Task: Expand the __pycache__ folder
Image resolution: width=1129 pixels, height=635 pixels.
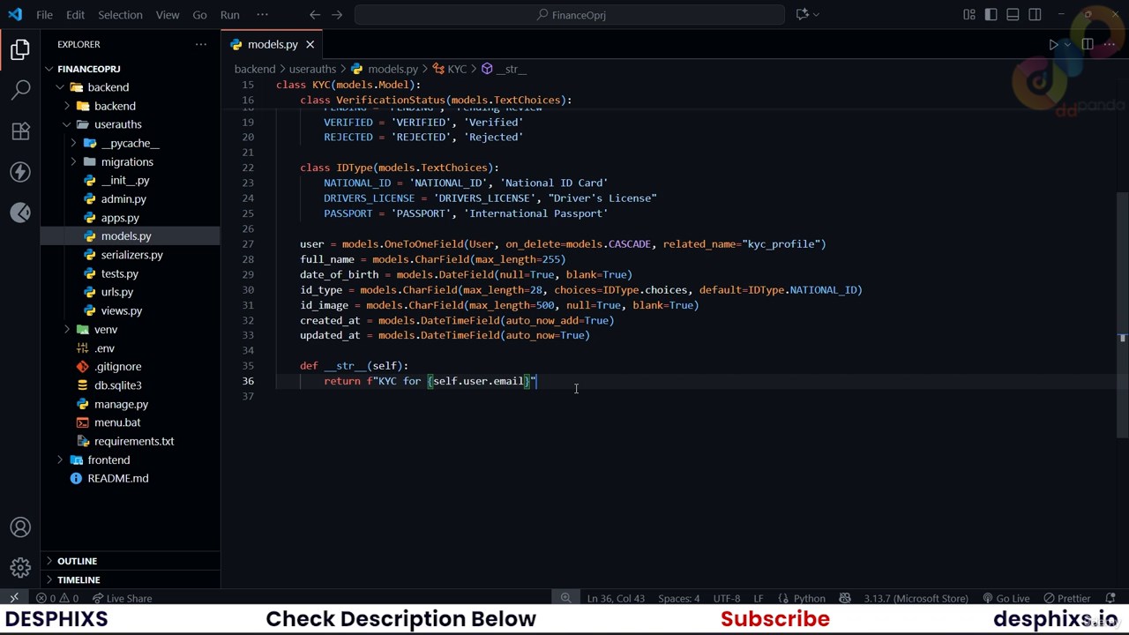Action: click(130, 143)
